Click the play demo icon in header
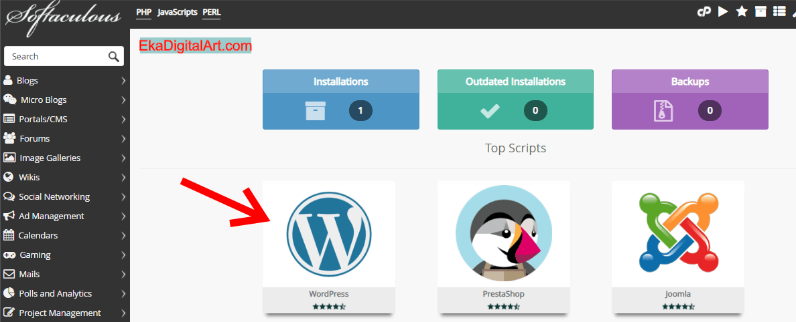The height and width of the screenshot is (322, 796). [723, 12]
